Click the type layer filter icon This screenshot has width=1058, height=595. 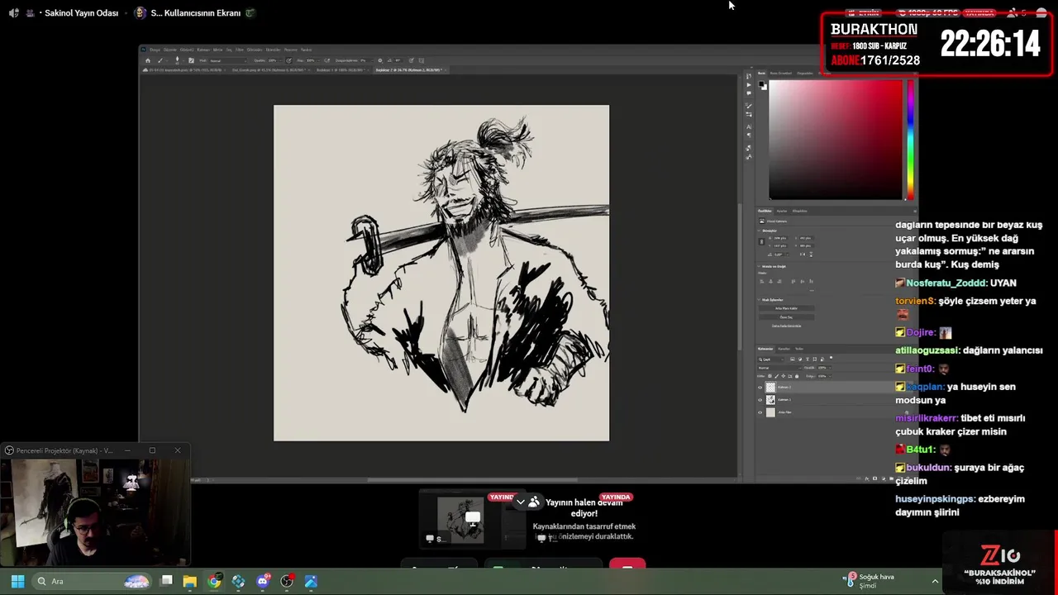tap(808, 359)
